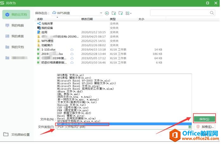
Task: Choose WPS表格 模板文件(*.ett) file type
Action: tap(74, 78)
